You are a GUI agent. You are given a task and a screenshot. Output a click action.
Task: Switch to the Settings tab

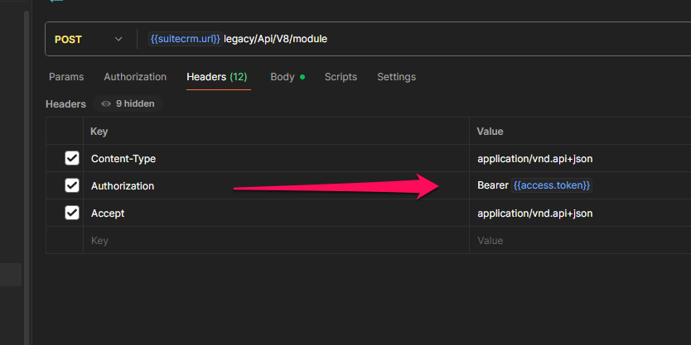396,77
